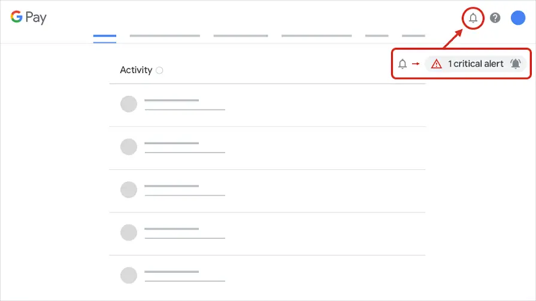Click the notifications bell in the header

pos(473,18)
